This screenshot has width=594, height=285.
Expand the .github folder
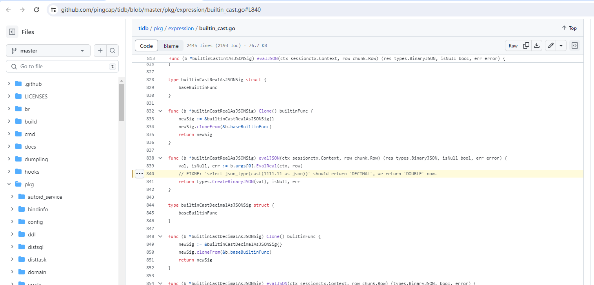coord(9,84)
